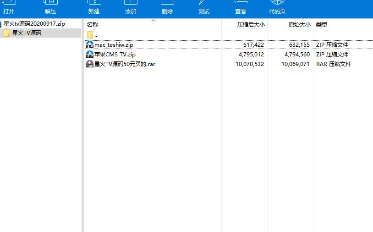Sort by the 名称 column header
Screen dimensions: 373x232
pyautogui.click(x=93, y=24)
